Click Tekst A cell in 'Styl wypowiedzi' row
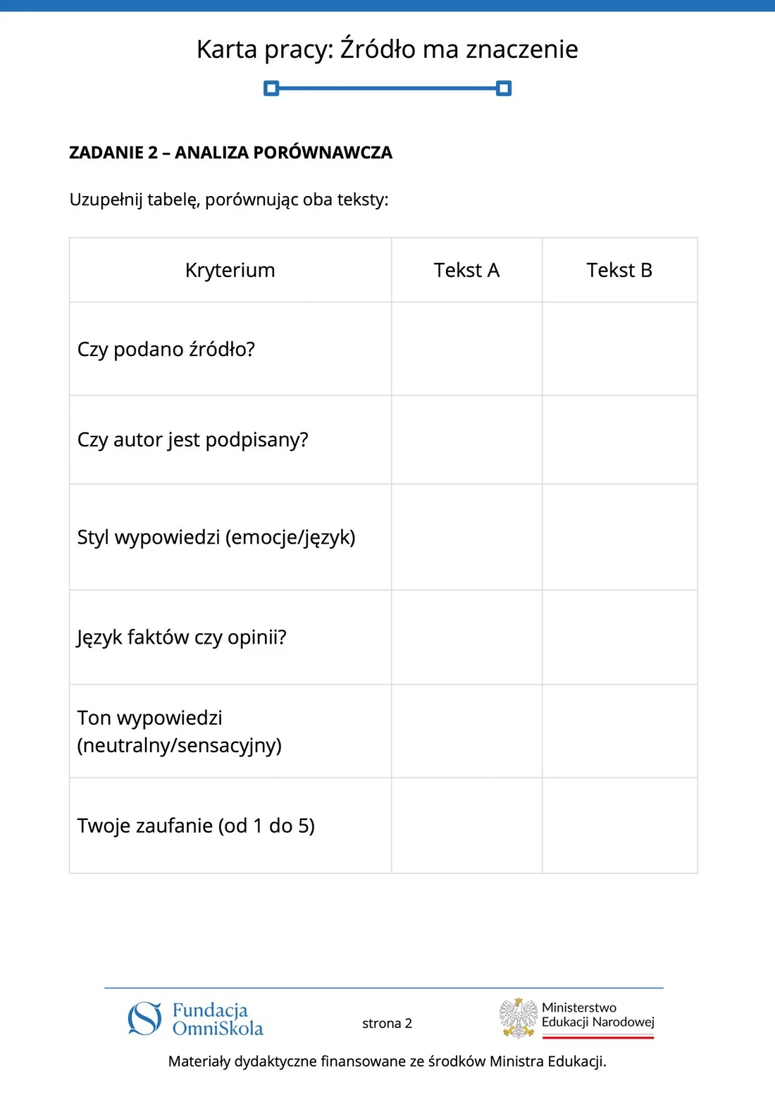The width and height of the screenshot is (775, 1097). 466,537
